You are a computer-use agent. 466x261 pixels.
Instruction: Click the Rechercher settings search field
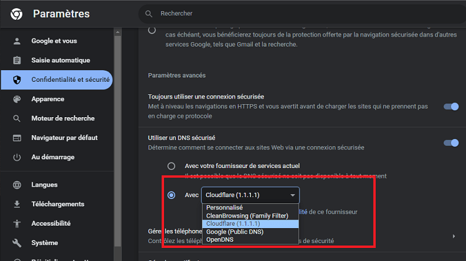pos(303,14)
